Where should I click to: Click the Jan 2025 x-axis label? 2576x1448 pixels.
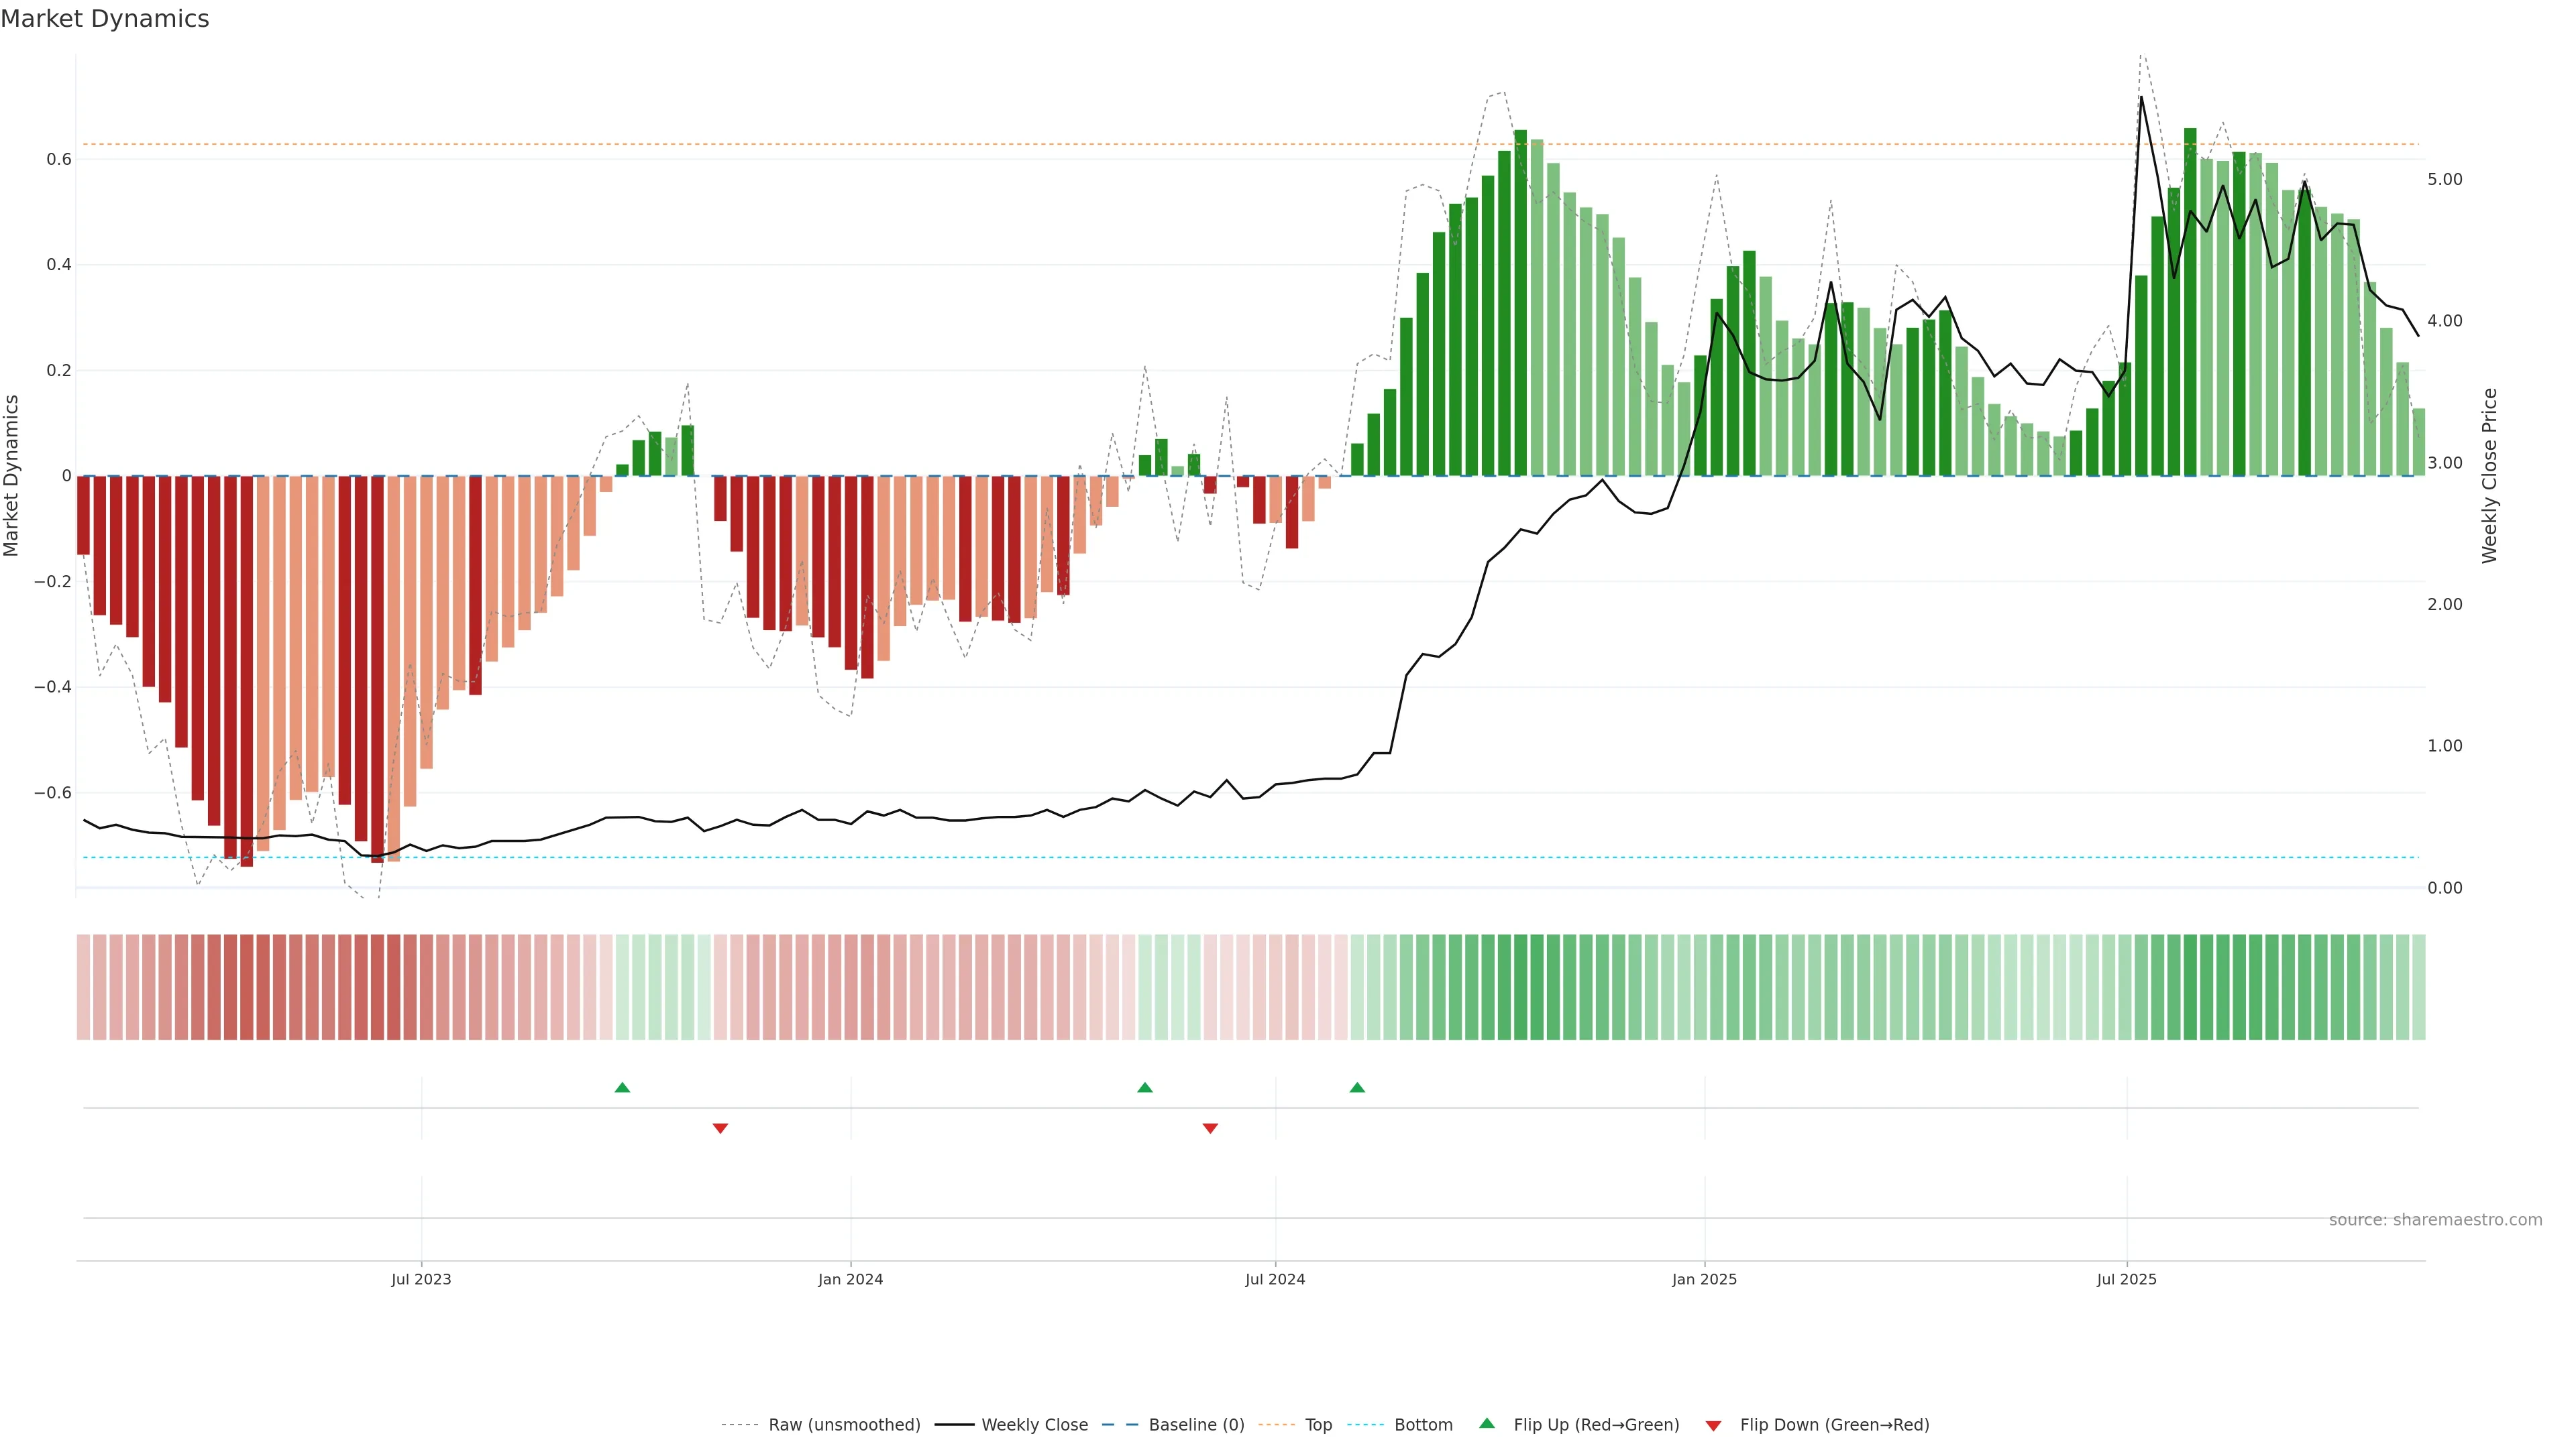(x=1704, y=1279)
